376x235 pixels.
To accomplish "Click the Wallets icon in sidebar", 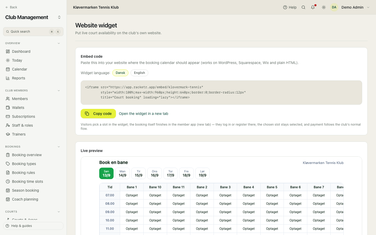I will [8, 108].
